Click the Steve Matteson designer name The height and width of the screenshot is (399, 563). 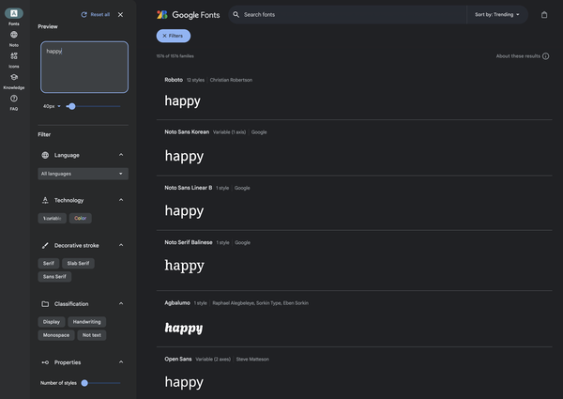pos(252,360)
